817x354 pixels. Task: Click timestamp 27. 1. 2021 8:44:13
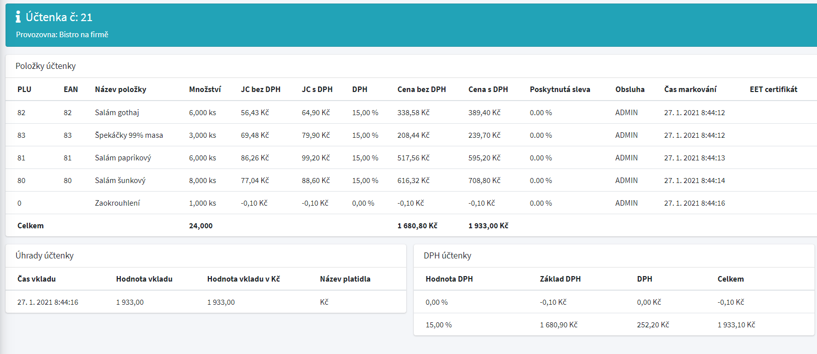tap(695, 158)
